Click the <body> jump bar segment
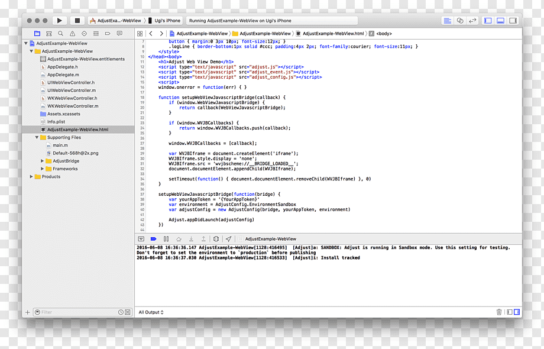Screen dimensions: 544x349 (380, 34)
